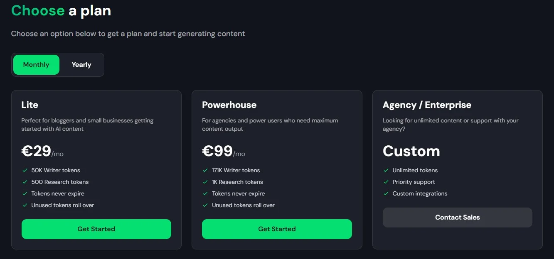
Task: Get started with the Lite plan
Action: pyautogui.click(x=96, y=229)
